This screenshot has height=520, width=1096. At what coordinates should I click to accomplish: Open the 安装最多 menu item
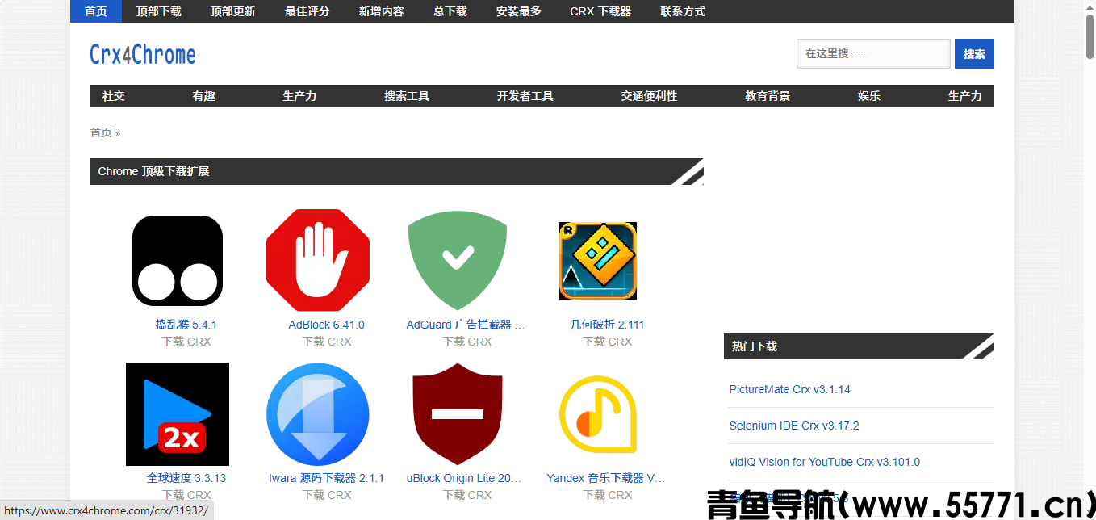click(519, 11)
